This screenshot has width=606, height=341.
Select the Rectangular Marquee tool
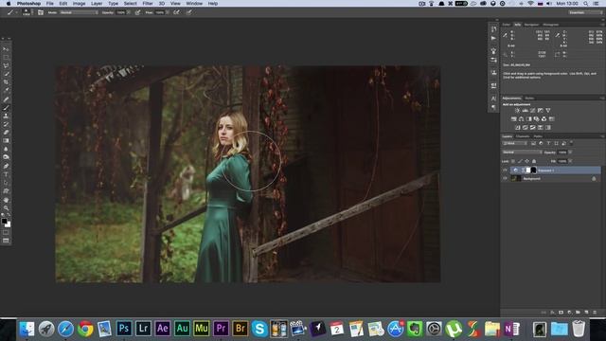[6, 57]
